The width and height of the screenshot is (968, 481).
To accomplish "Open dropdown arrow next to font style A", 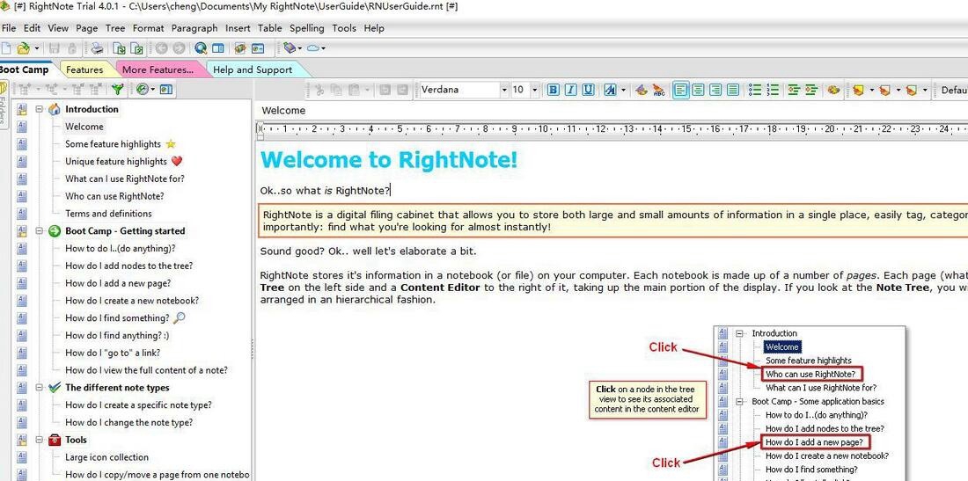I will point(623,90).
